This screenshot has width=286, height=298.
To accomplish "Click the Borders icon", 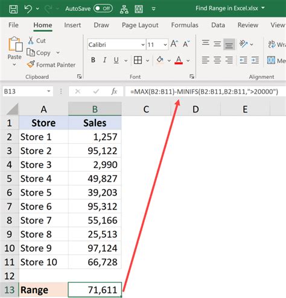I will pyautogui.click(x=138, y=60).
